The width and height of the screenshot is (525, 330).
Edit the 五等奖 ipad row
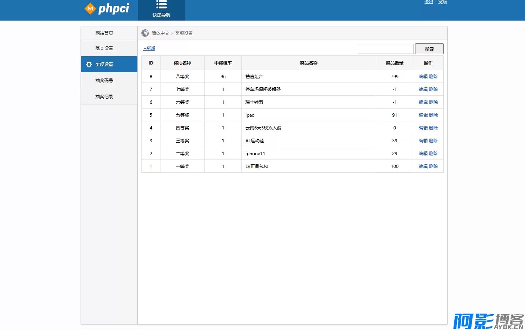[423, 115]
